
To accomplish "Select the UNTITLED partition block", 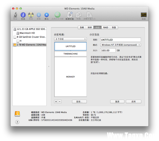I will point(70,46).
